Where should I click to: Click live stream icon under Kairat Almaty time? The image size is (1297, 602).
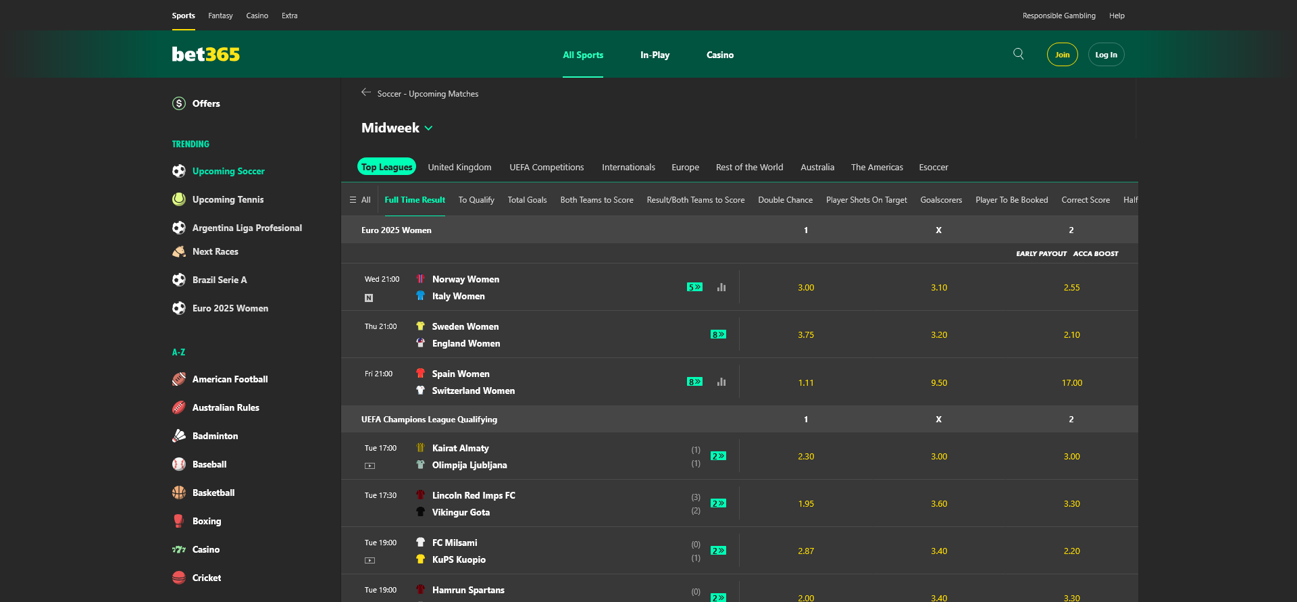(x=370, y=466)
